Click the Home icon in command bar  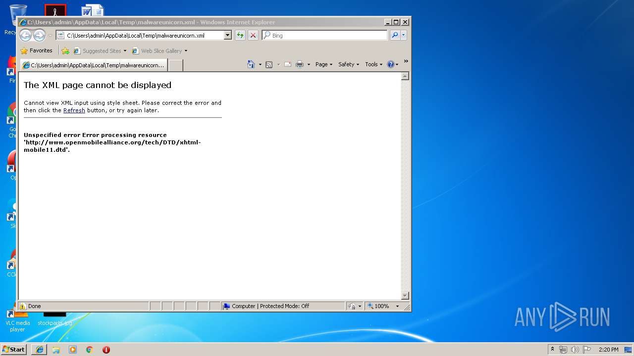pos(251,64)
